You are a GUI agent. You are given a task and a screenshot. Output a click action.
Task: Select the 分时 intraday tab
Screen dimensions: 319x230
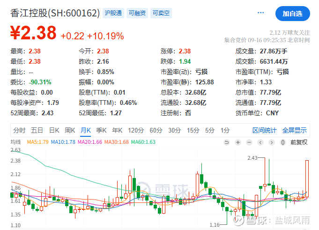(x=19, y=130)
